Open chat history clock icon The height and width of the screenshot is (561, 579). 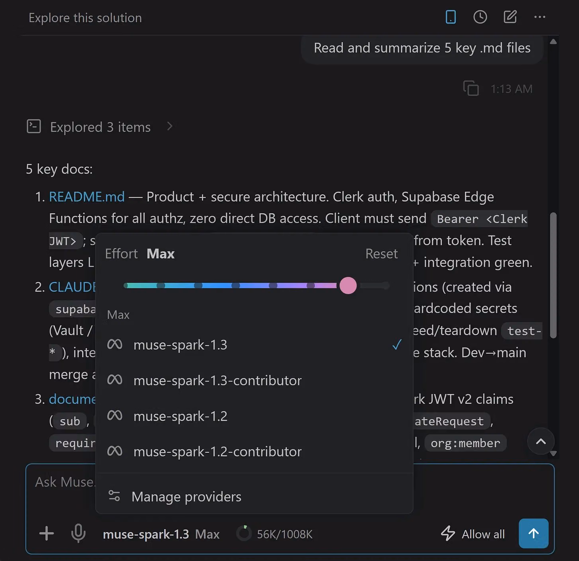480,17
